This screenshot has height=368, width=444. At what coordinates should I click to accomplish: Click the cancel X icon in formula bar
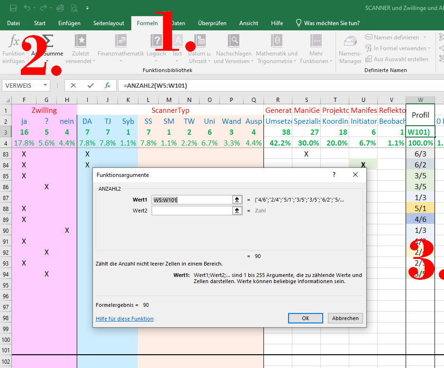point(73,85)
